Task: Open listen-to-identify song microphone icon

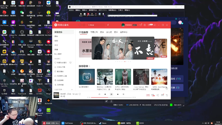Action: [x=108, y=25]
